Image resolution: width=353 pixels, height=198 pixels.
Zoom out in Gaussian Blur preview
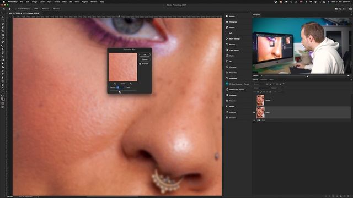pos(115,84)
